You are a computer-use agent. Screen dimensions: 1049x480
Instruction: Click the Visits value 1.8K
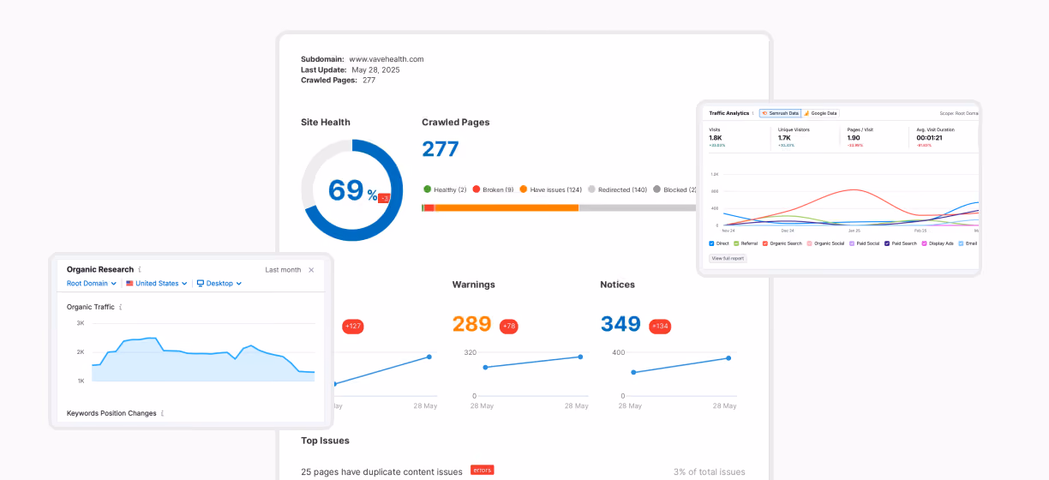[x=716, y=137]
